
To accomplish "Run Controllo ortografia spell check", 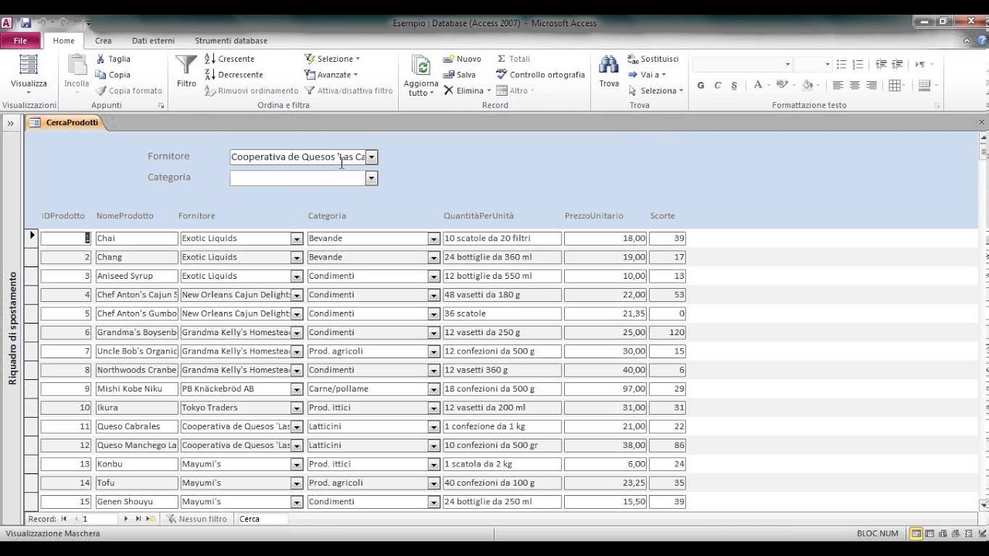I will pyautogui.click(x=541, y=75).
